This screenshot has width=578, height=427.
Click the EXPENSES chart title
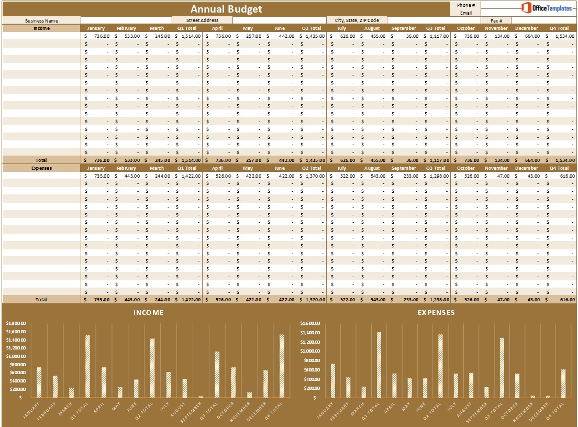(x=436, y=313)
